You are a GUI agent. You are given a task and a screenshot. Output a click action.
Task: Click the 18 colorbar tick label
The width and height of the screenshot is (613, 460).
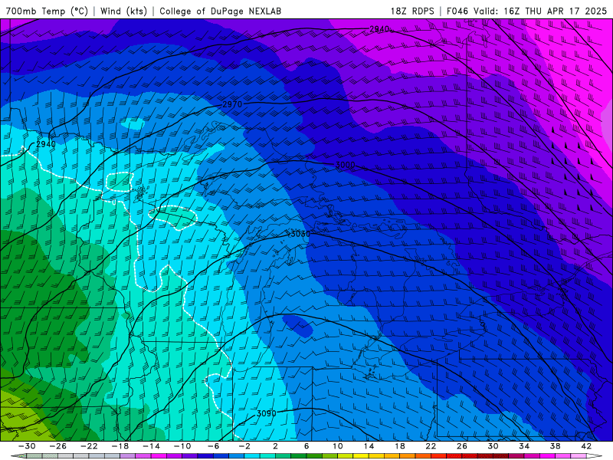pos(399,446)
